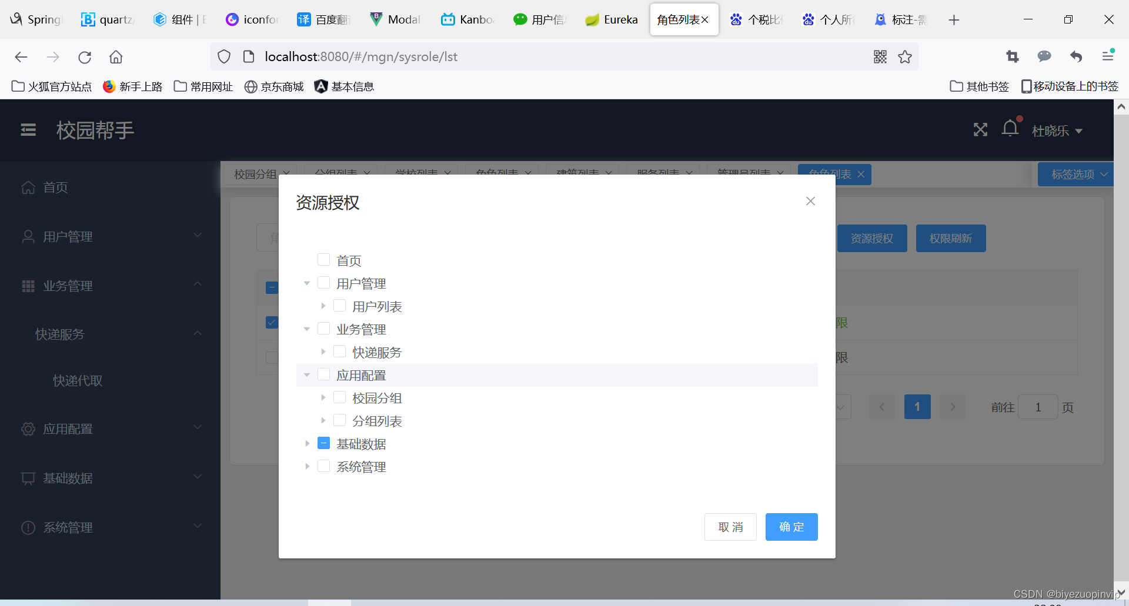This screenshot has height=606, width=1129.
Task: Check the 首页 checkbox in the tree
Action: (x=323, y=259)
